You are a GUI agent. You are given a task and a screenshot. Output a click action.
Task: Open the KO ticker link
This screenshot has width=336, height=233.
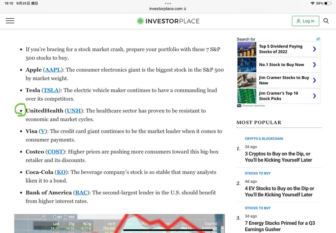point(61,172)
